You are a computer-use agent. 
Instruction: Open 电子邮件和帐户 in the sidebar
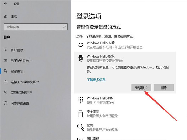pos(21,61)
